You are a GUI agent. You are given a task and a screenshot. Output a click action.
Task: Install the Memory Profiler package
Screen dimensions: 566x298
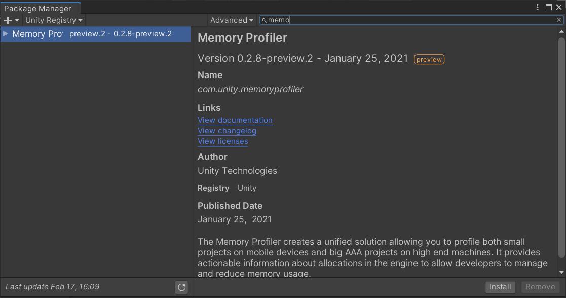500,287
